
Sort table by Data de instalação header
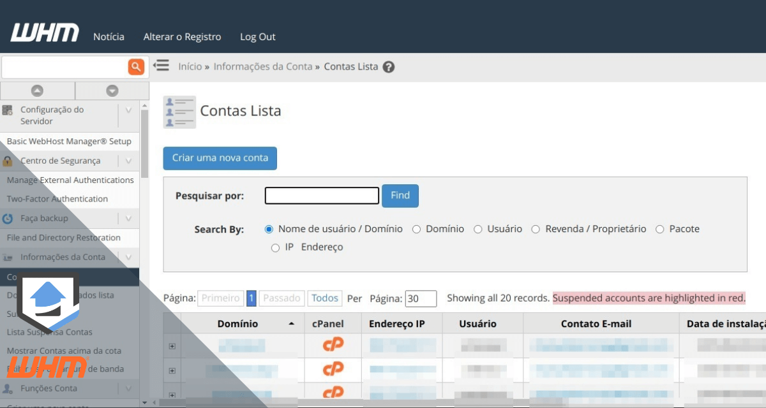(726, 324)
